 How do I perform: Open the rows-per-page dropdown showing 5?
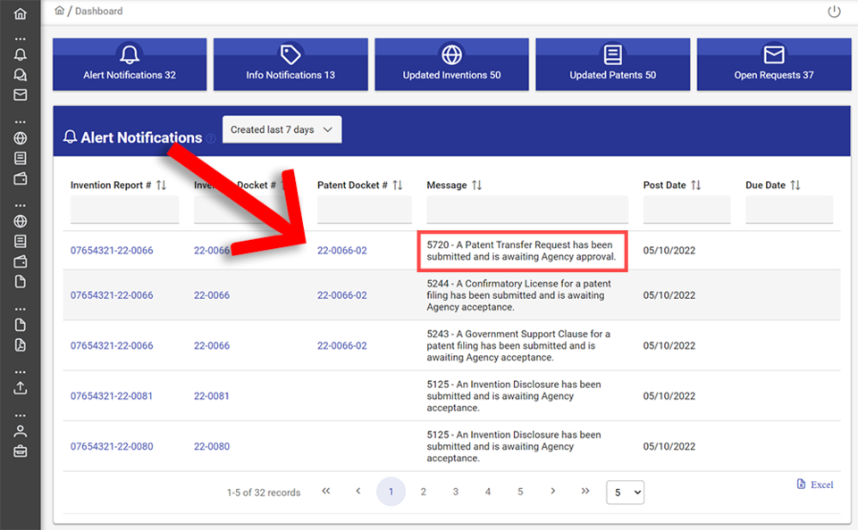click(x=625, y=492)
